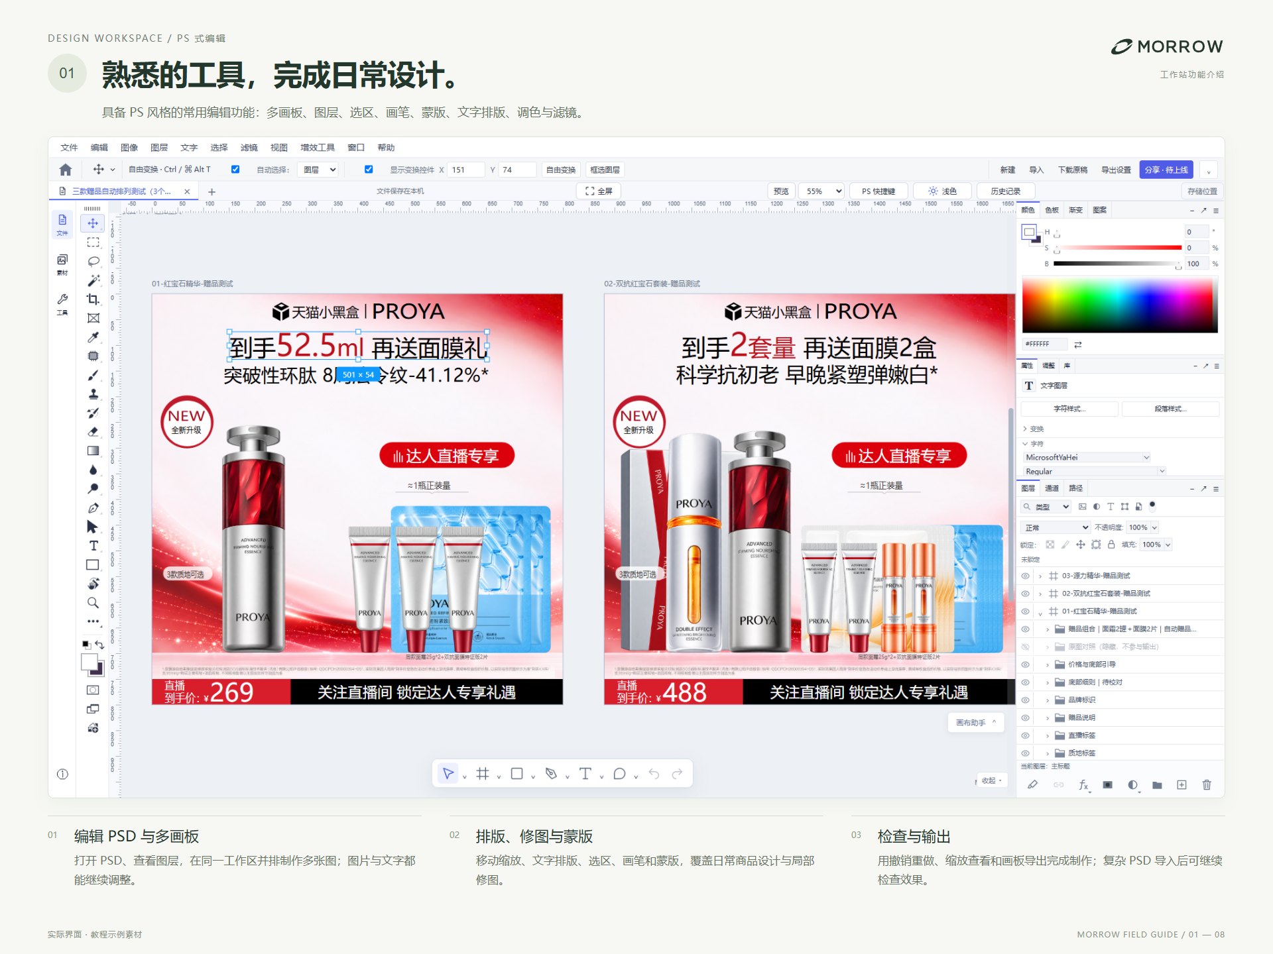The image size is (1273, 954).
Task: Open the 55% zoom dropdown
Action: [821, 191]
